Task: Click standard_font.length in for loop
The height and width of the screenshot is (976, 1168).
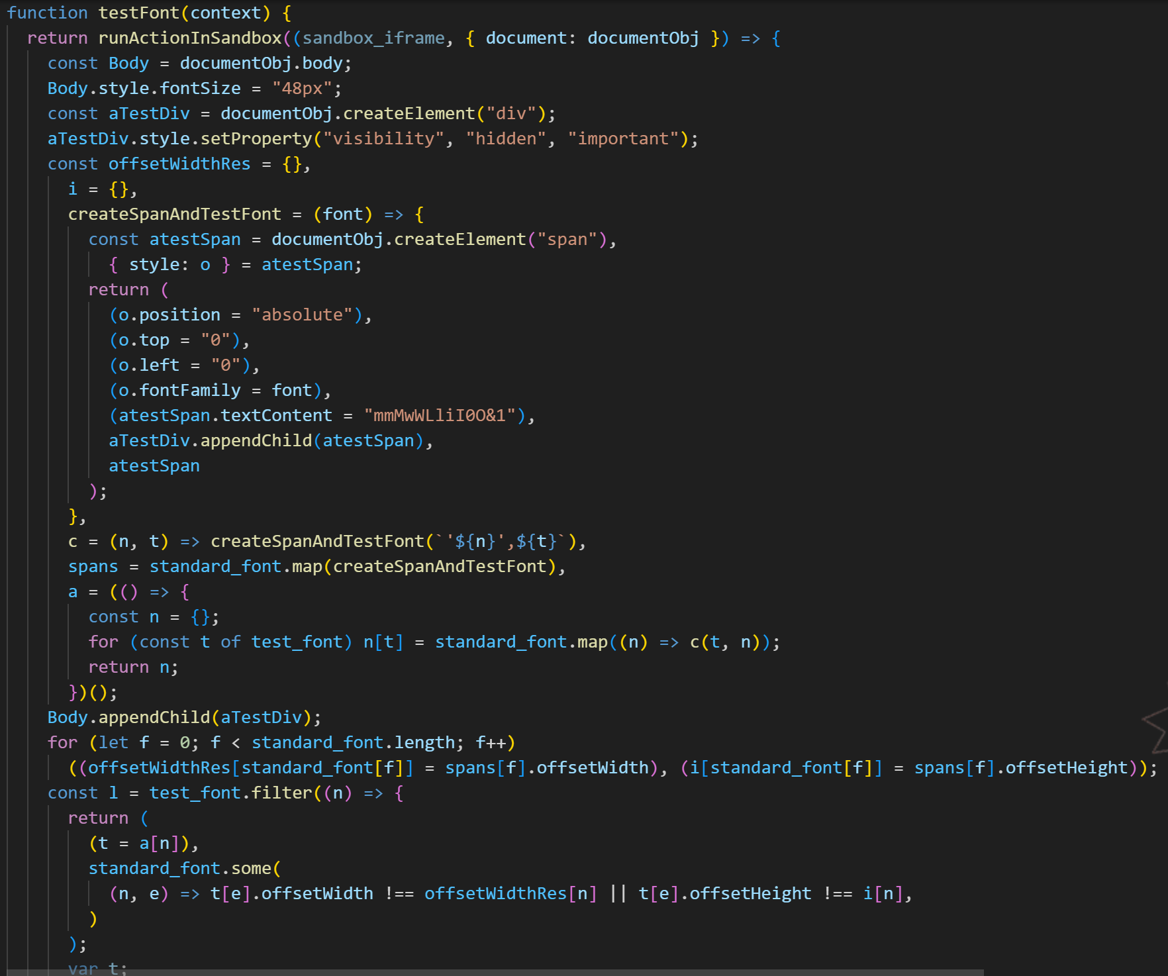Action: pos(353,742)
